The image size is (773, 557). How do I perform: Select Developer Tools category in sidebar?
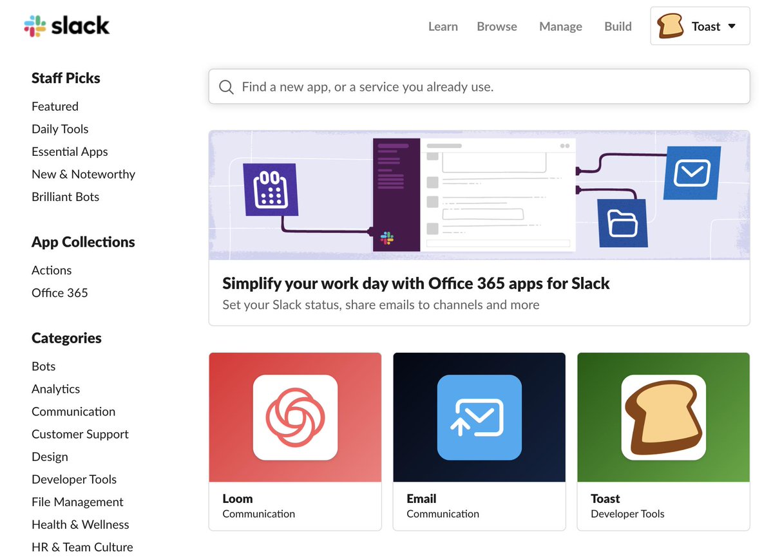pyautogui.click(x=74, y=479)
